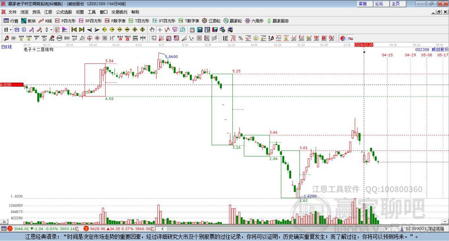Image resolution: width=449 pixels, height=241 pixels.
Task: Open the 江恩 menu
Action: tap(48, 12)
